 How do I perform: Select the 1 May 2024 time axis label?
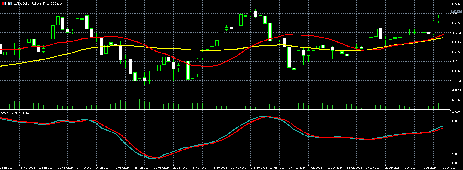[x=200, y=168]
